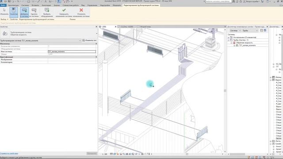Switch to the Совместная работа ribbon tab

[71, 5]
